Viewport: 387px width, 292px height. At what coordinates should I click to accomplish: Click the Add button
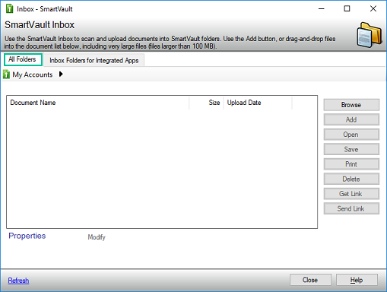click(x=351, y=119)
